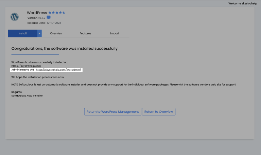Image resolution: width=261 pixels, height=155 pixels.
Task: Click the WordPress title heading
Action: 37,13
